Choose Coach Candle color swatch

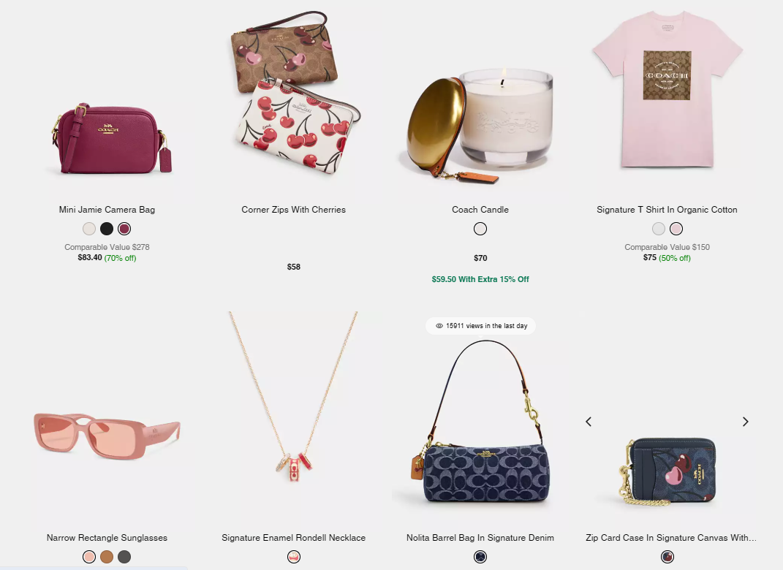point(480,229)
